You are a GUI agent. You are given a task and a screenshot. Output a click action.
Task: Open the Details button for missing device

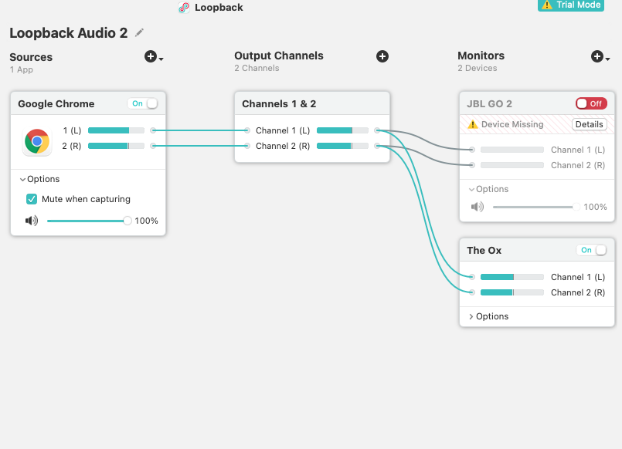pyautogui.click(x=590, y=124)
